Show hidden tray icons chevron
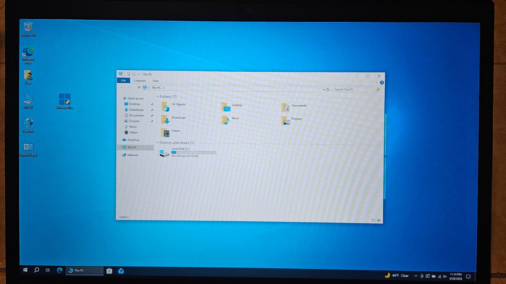The width and height of the screenshot is (506, 284). point(416,276)
